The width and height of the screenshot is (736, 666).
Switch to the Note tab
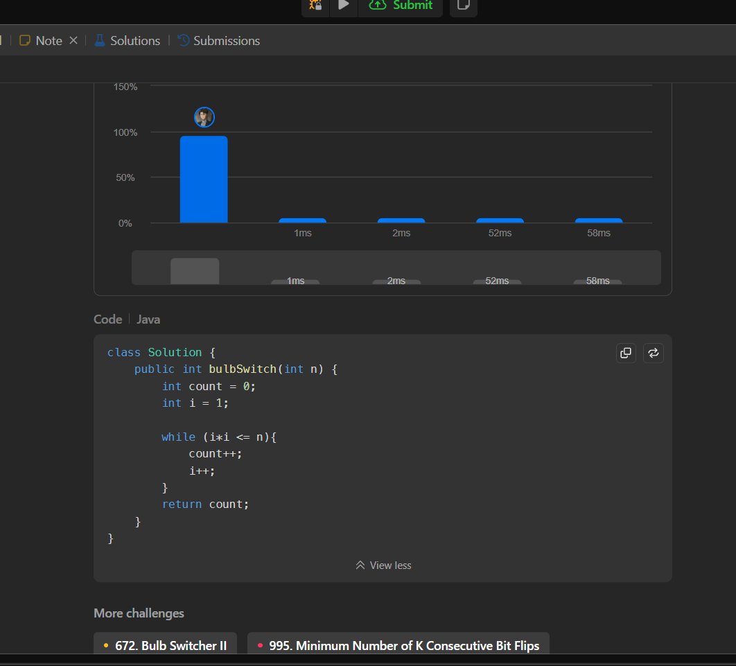[x=41, y=41]
